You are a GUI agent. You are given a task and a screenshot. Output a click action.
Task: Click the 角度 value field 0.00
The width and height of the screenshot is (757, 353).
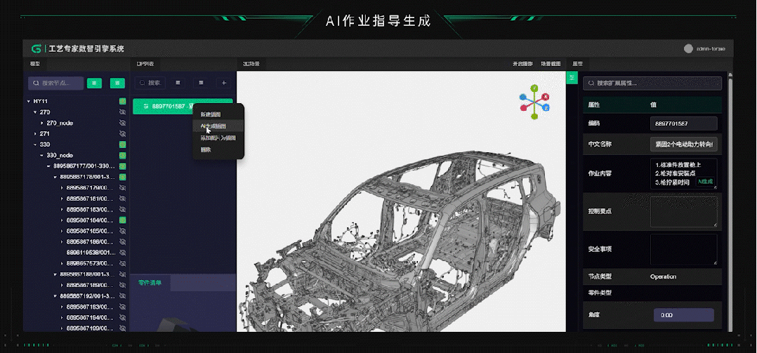coord(684,315)
